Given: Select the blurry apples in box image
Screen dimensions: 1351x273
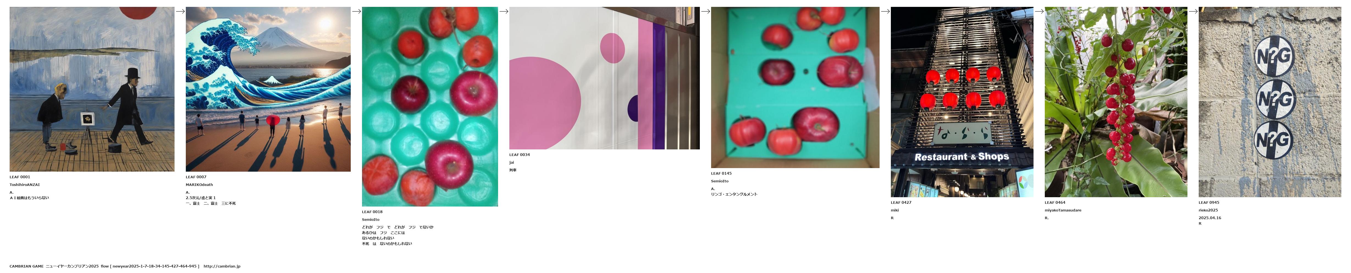Looking at the screenshot, I should [x=795, y=88].
